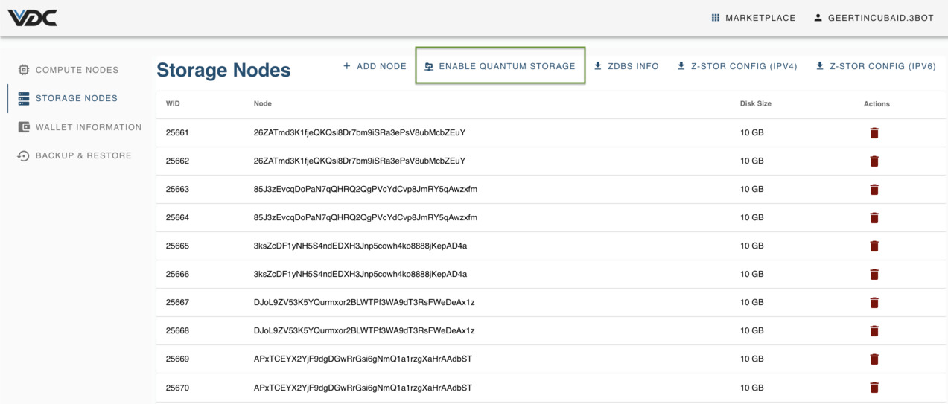Click the Z-Stor Config (IPv6) download icon

coord(820,66)
